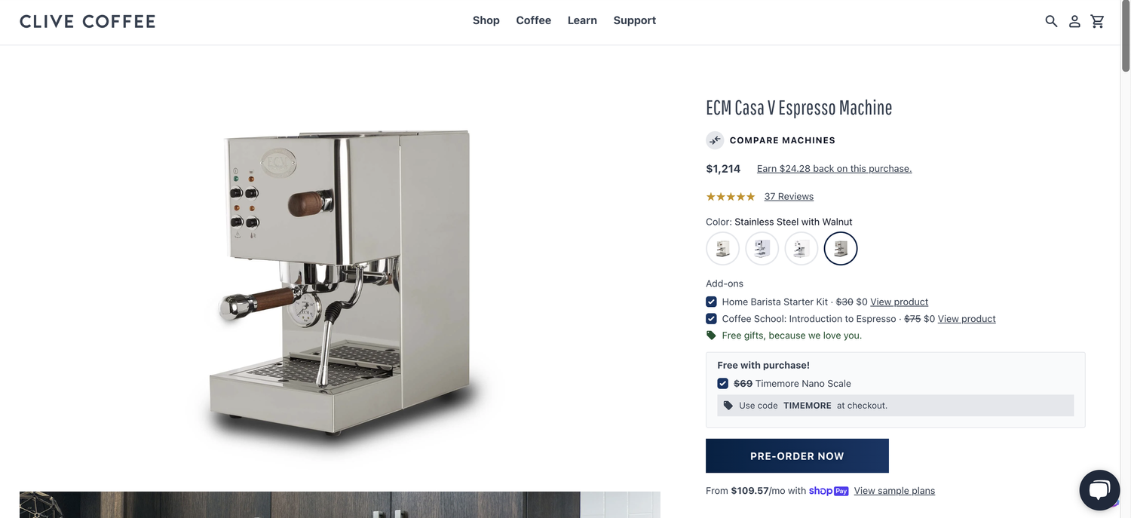Screen dimensions: 1131x518
Task: Click the Pre-Order Now button
Action: 797,456
